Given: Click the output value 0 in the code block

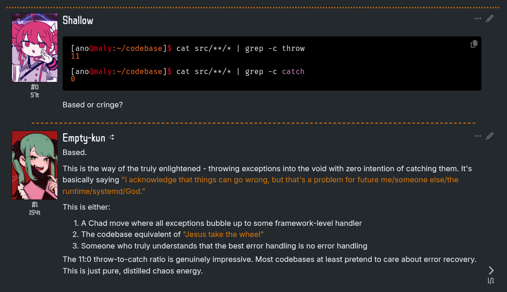Looking at the screenshot, I should [x=73, y=79].
